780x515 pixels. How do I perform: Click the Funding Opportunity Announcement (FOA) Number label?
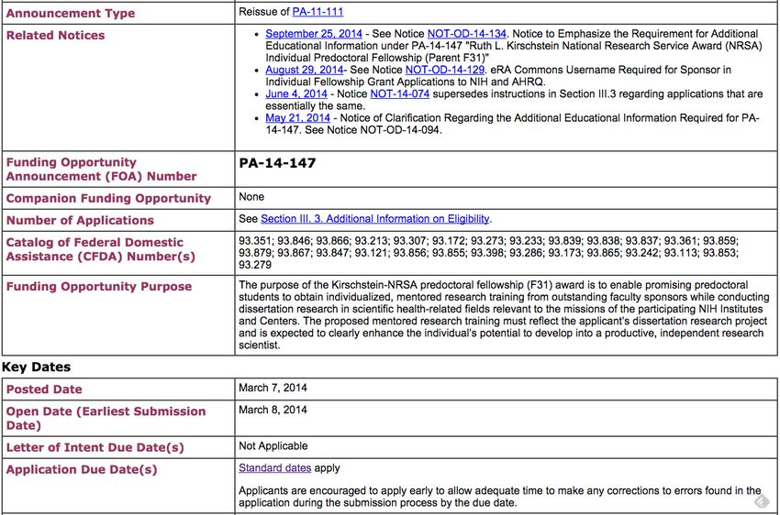coord(101,170)
